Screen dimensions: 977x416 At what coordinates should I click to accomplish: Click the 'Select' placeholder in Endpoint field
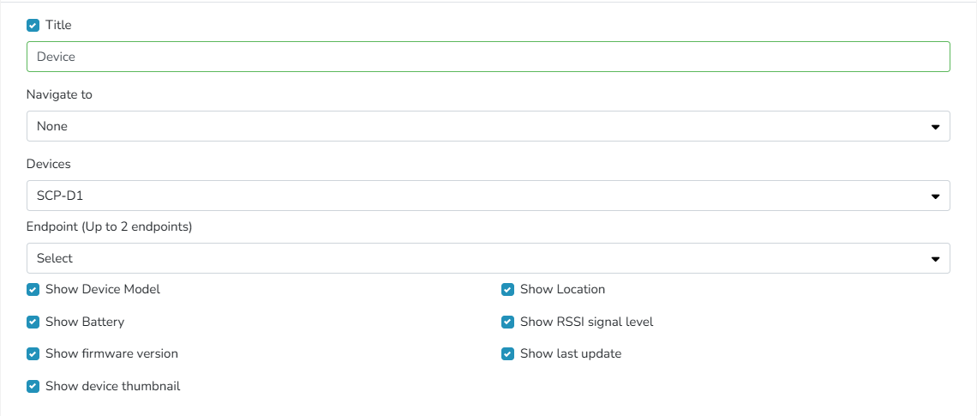tap(55, 259)
